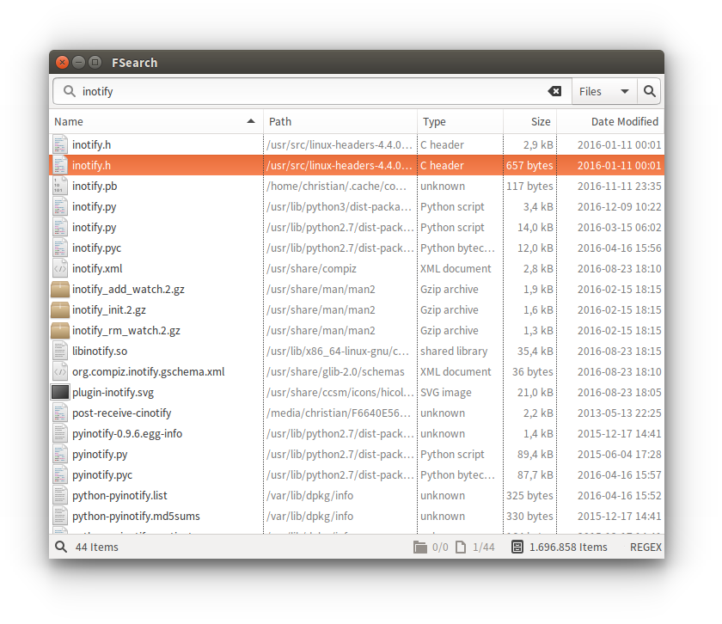Open the Files filter dropdown
722x624 pixels.
point(604,91)
